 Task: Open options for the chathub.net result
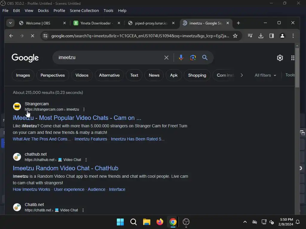tap(86, 160)
